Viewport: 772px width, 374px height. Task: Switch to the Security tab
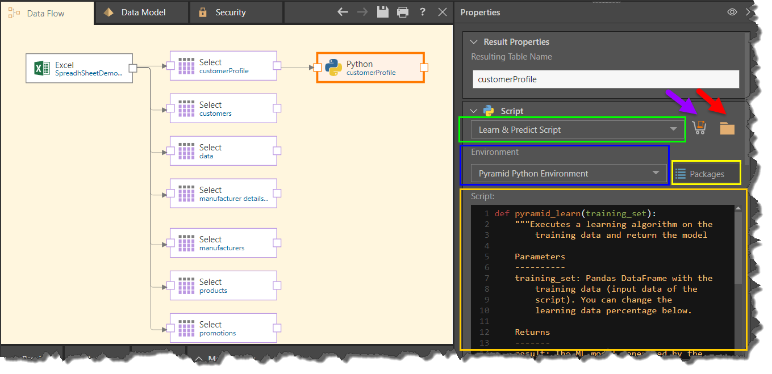click(229, 12)
